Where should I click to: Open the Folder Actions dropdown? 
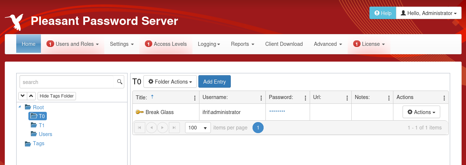[170, 82]
